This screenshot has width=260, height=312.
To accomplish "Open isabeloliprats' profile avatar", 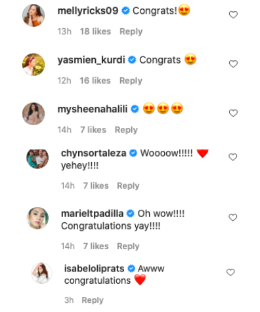I will click(x=41, y=273).
